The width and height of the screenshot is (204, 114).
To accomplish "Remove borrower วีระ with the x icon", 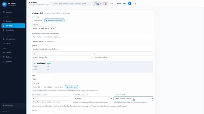I will tap(54, 64).
